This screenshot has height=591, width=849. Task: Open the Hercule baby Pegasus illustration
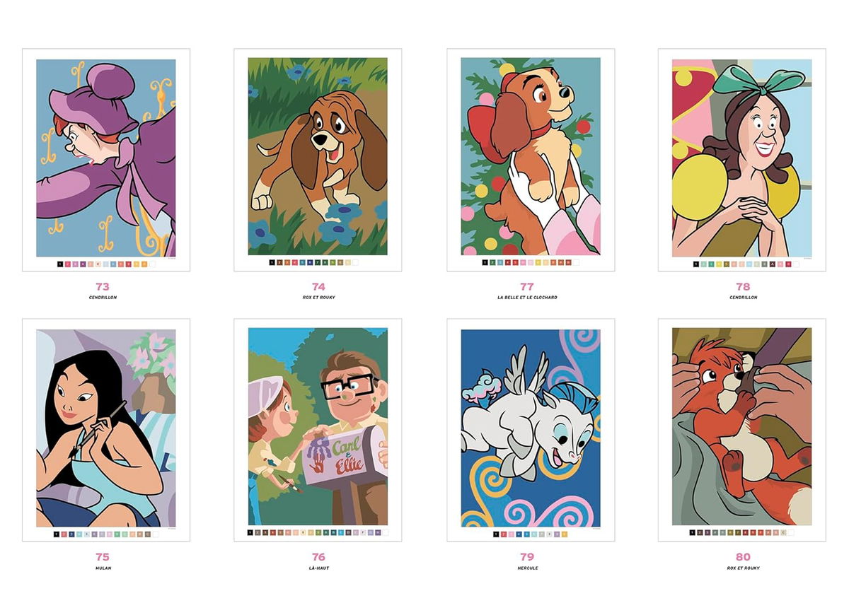click(x=531, y=428)
